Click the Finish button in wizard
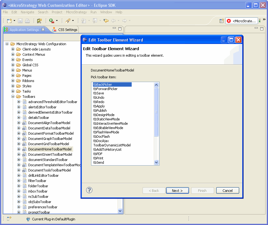 click(x=202, y=191)
